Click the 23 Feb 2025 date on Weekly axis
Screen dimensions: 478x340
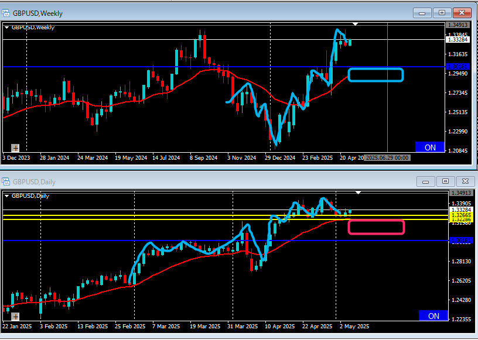tap(317, 158)
